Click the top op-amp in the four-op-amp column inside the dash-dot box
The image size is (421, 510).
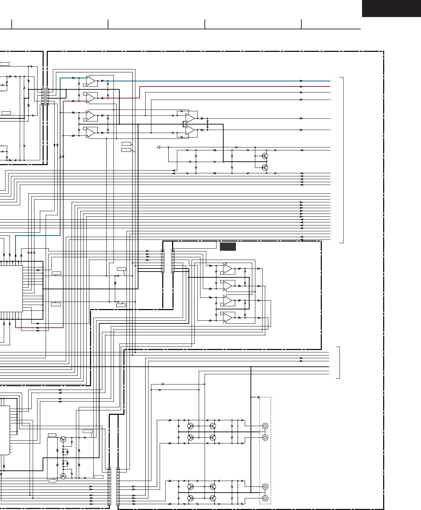(228, 269)
